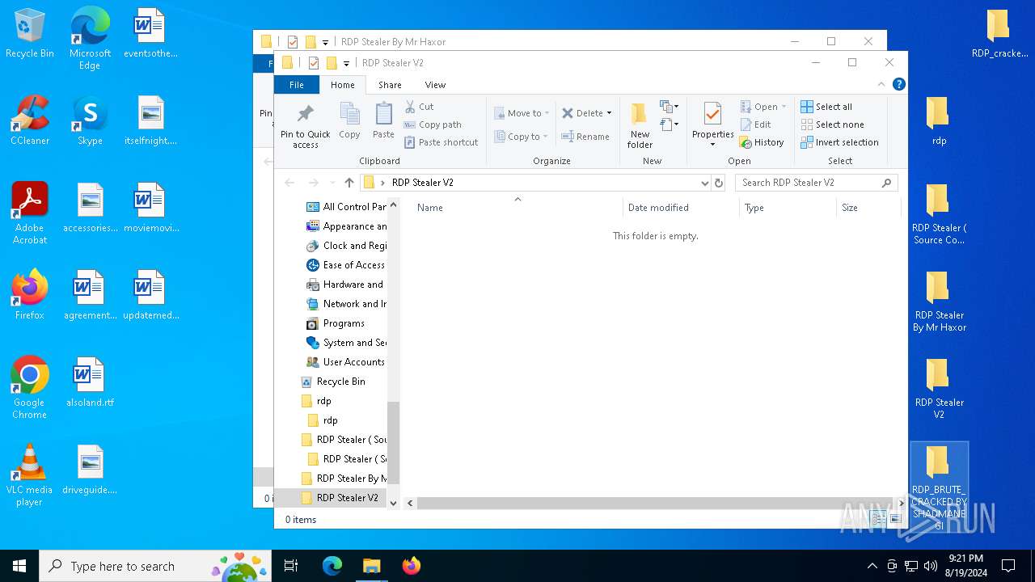Open VLC media player desktop shortcut

point(29,476)
